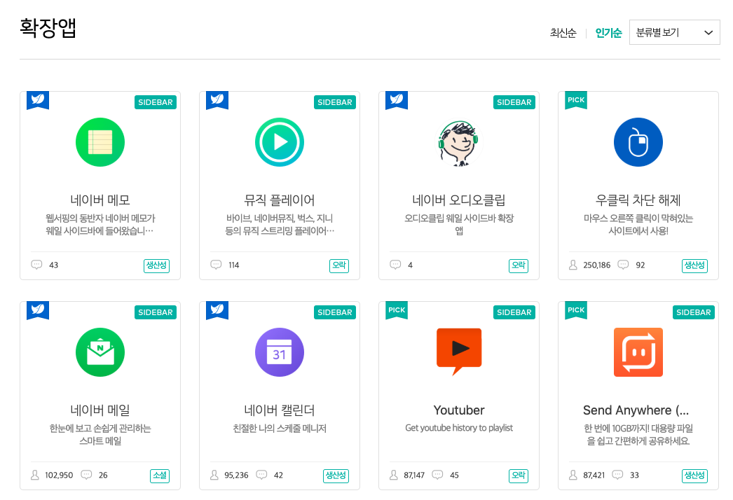Viewport: 733px width, 500px height.
Task: Click PICK ribbon on Youtuber card
Action: pos(397,310)
